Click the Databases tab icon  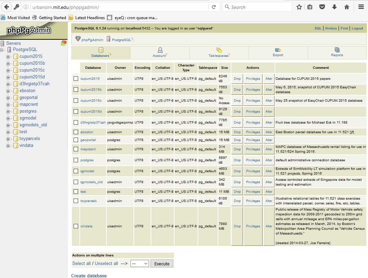tap(101, 50)
